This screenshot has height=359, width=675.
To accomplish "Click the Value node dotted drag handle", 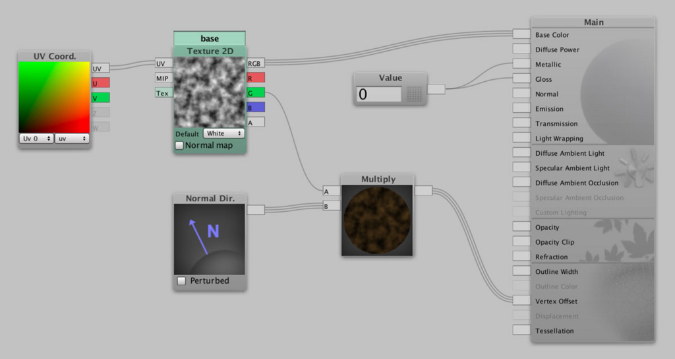I will pos(414,94).
